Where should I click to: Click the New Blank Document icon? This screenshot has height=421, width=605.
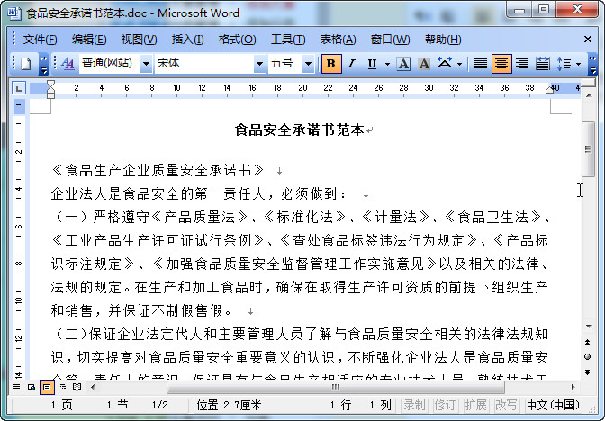point(25,64)
